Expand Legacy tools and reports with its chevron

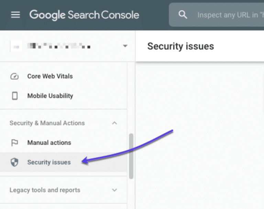(115, 190)
